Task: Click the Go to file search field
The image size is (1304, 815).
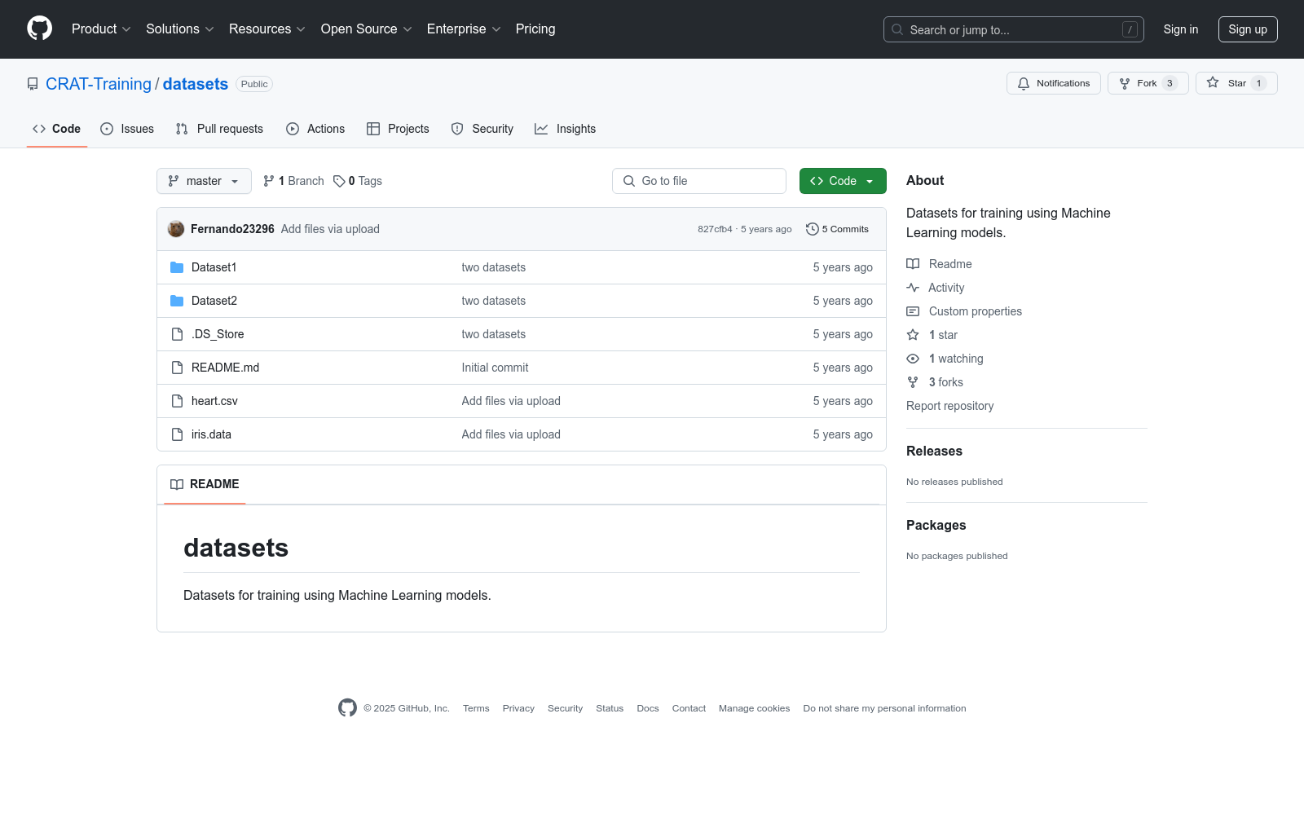Action: coord(699,181)
